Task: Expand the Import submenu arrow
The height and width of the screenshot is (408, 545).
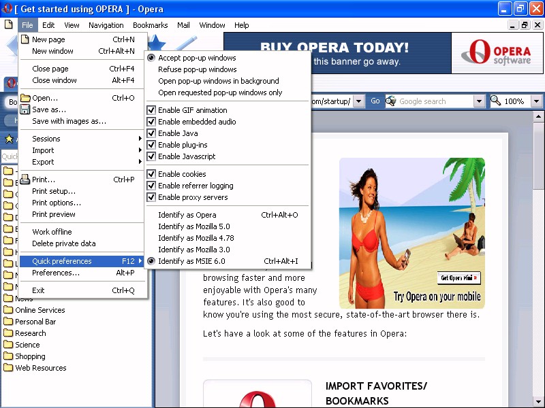Action: [x=140, y=150]
